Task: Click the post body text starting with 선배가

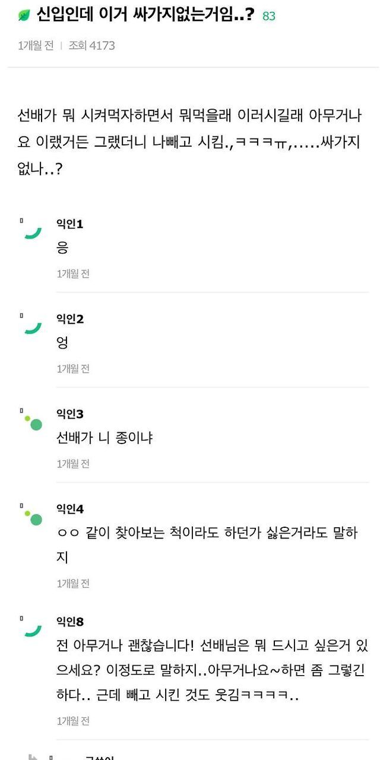Action: (190, 142)
